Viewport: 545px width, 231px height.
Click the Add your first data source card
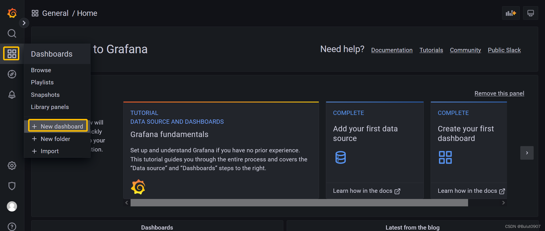point(375,150)
